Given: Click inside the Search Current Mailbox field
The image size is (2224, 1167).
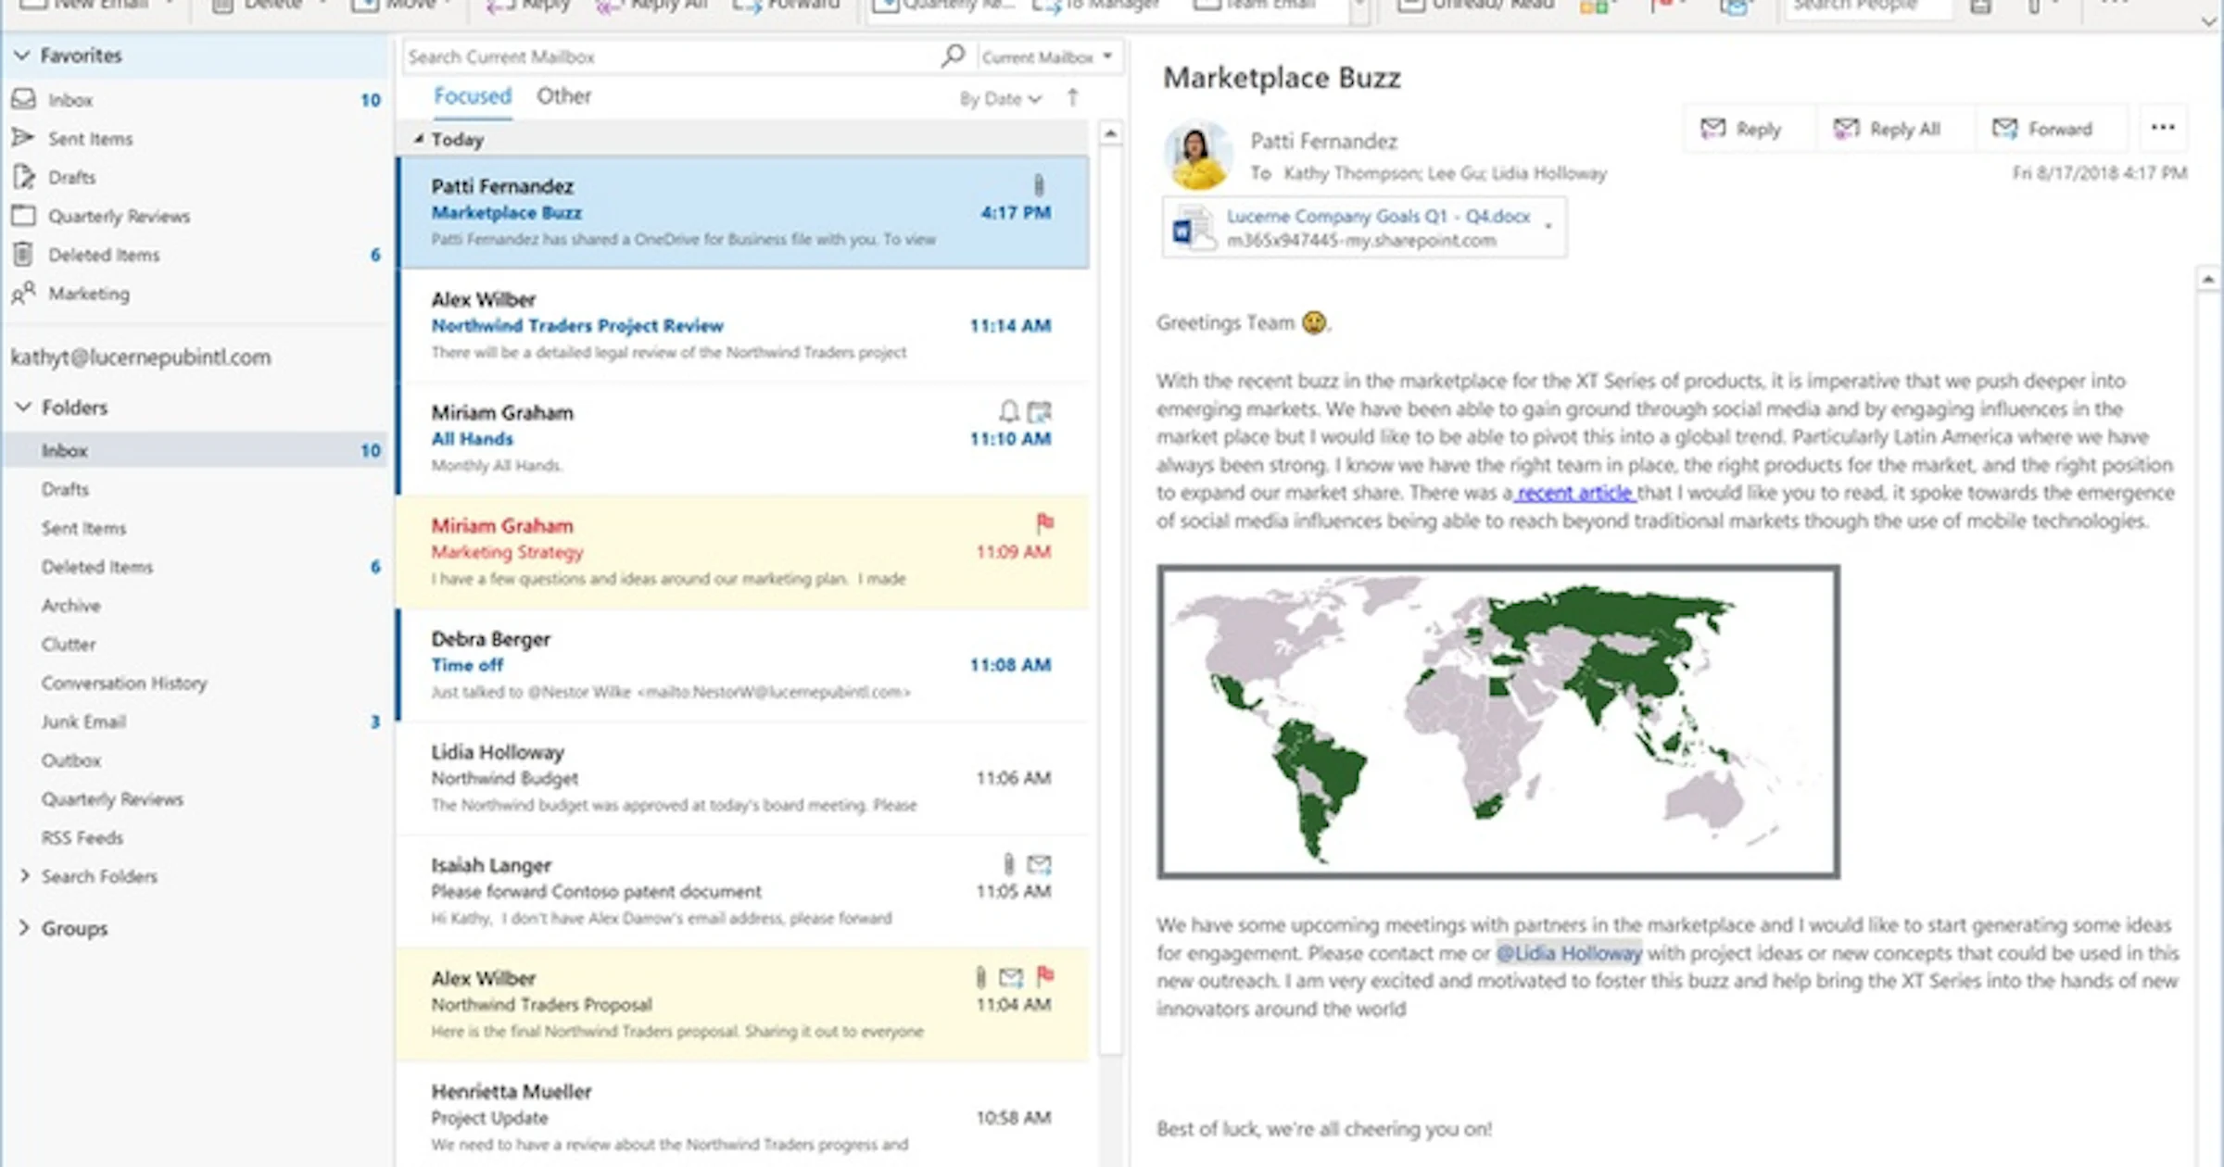Looking at the screenshot, I should pos(649,56).
